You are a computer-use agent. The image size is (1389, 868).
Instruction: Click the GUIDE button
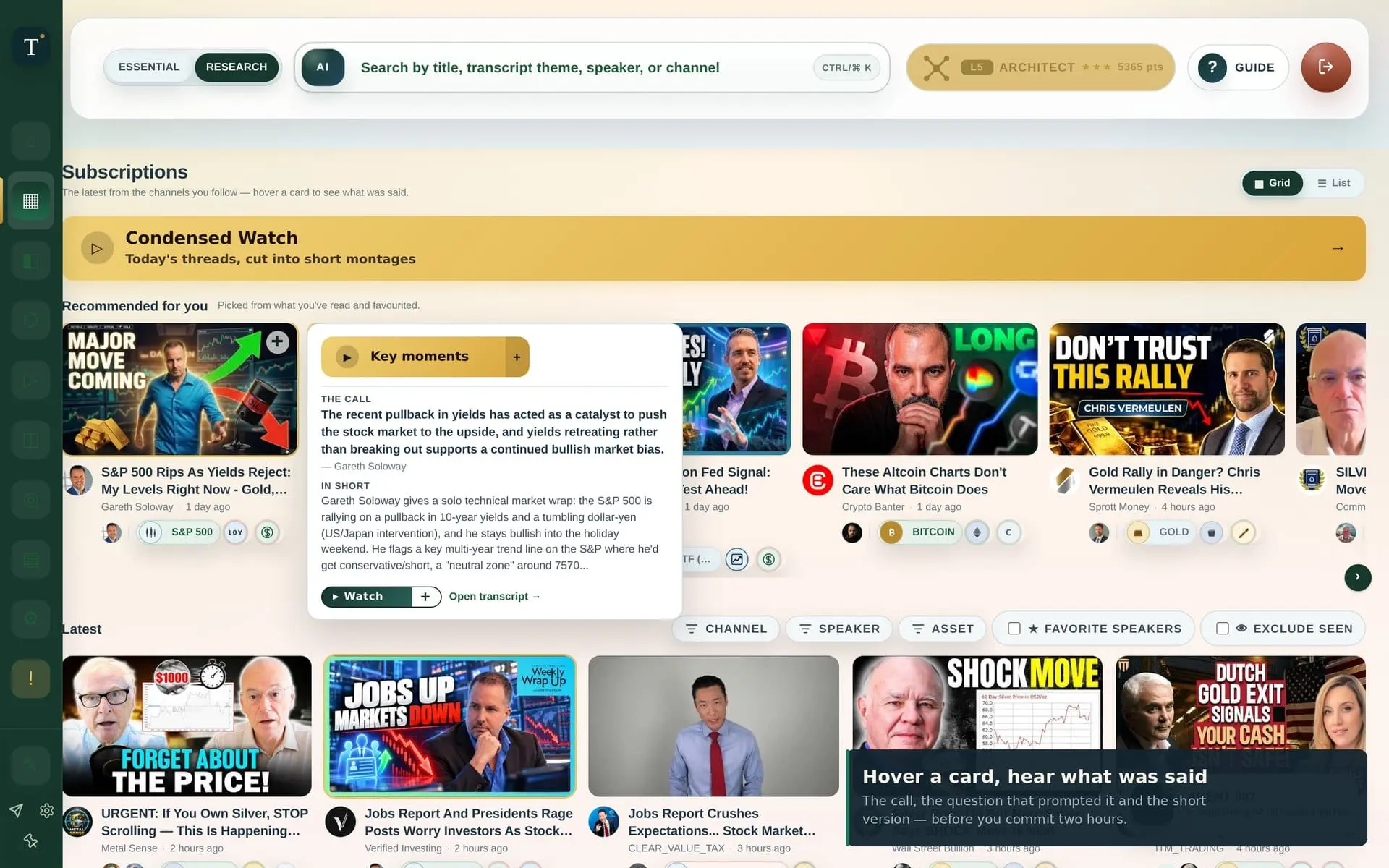(x=1238, y=67)
